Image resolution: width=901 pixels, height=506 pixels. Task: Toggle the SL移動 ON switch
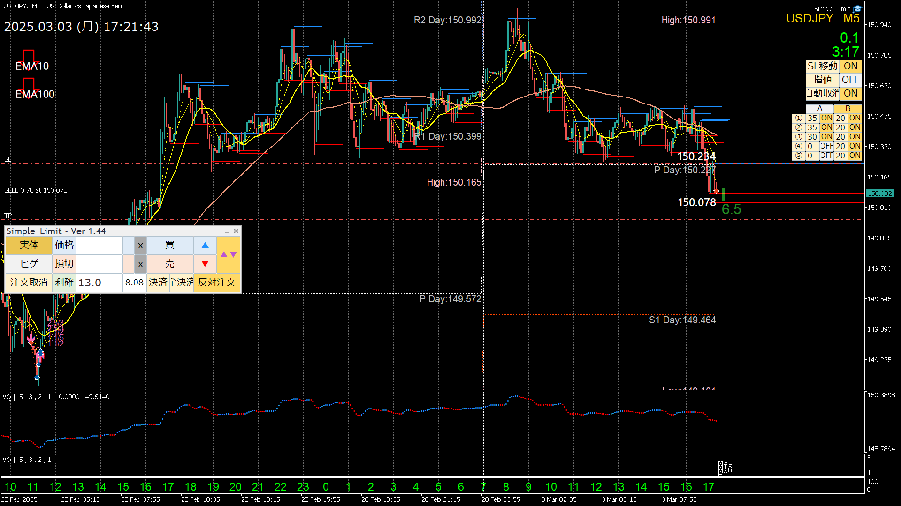(850, 66)
